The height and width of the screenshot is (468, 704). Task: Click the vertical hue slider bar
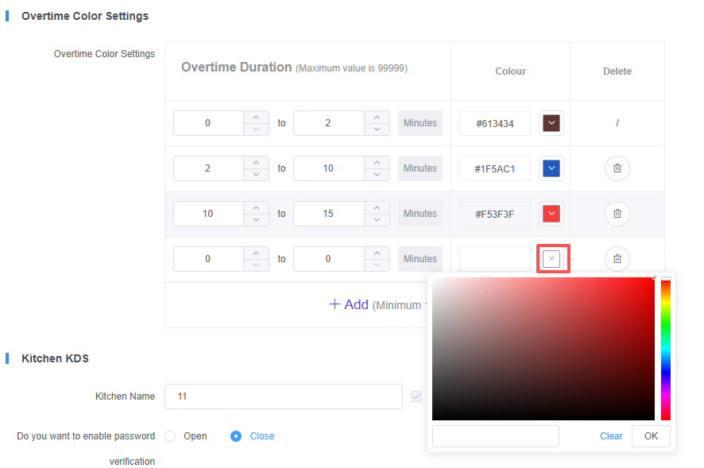click(666, 350)
